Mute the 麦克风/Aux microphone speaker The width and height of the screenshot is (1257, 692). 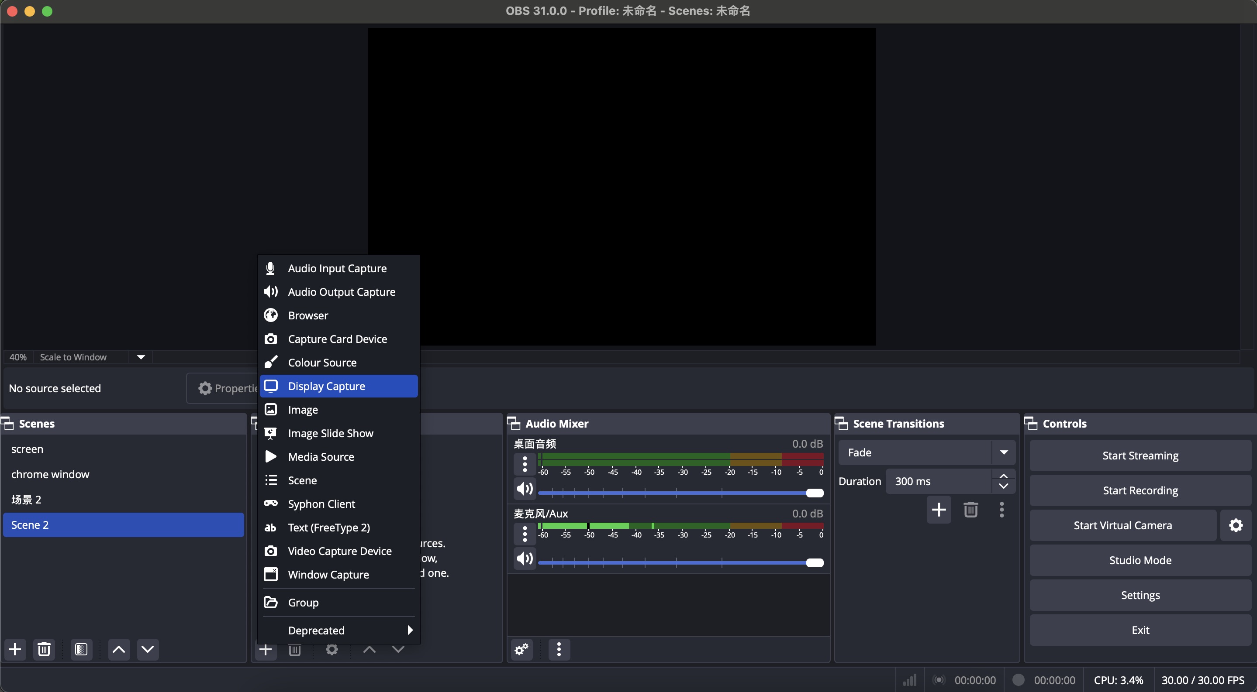pos(525,558)
